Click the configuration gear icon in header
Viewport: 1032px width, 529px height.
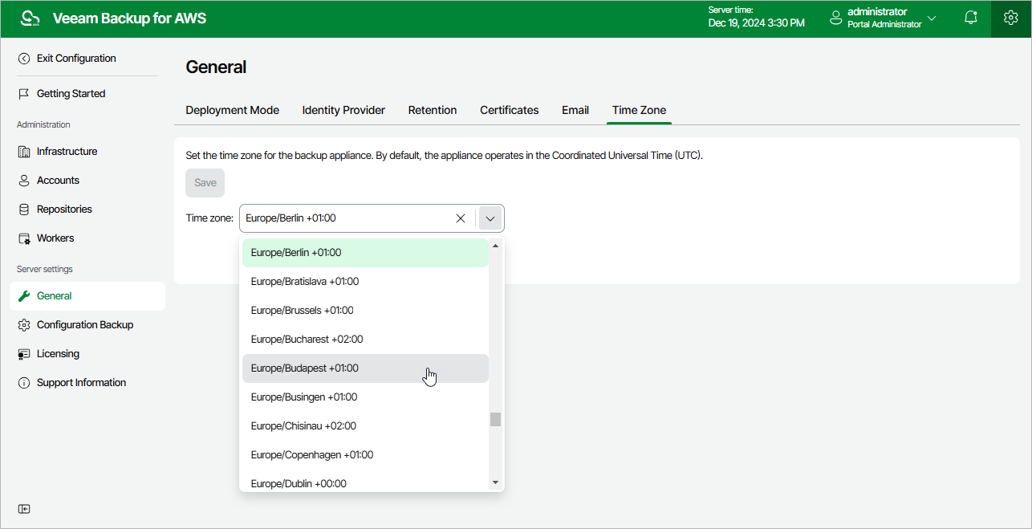[x=1010, y=18]
